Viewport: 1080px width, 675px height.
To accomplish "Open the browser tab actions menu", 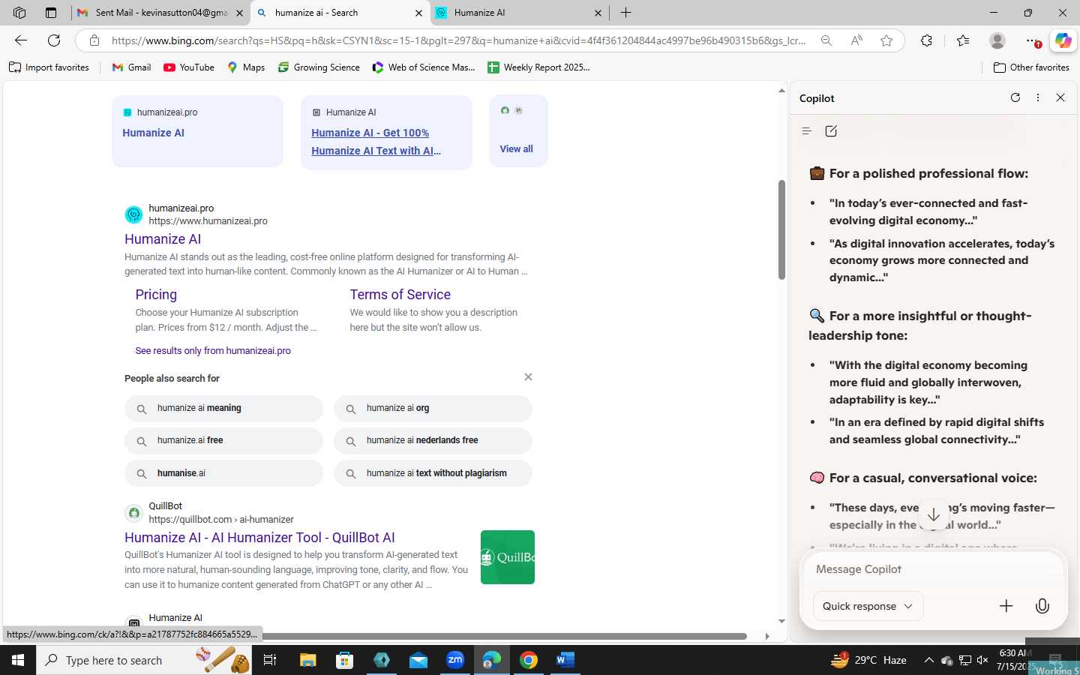I will point(50,13).
